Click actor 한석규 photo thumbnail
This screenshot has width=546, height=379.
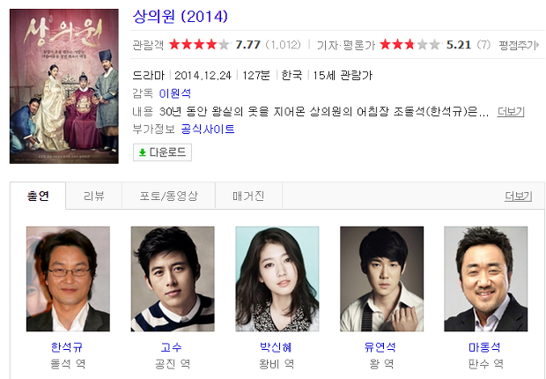click(69, 279)
